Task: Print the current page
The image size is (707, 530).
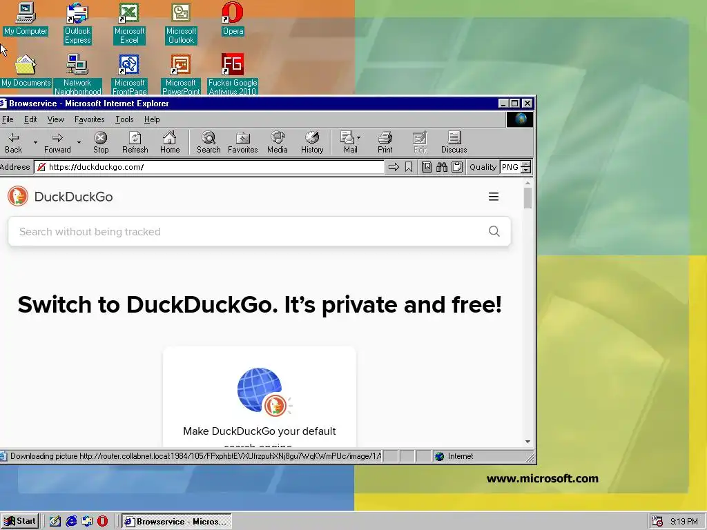Action: (385, 142)
